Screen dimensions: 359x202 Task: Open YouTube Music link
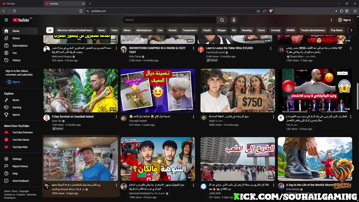coord(20,139)
